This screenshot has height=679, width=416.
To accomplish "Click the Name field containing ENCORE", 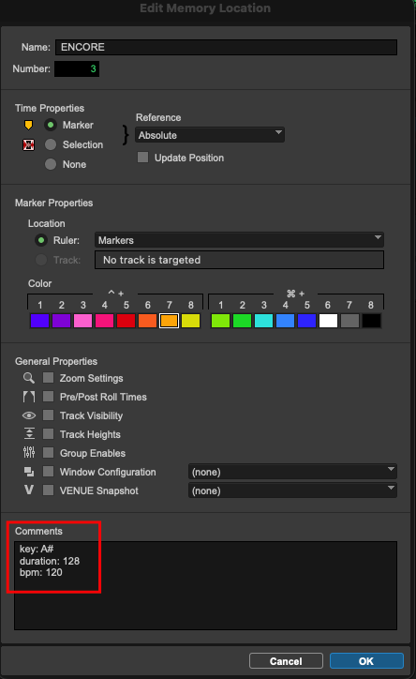I will pos(226,47).
